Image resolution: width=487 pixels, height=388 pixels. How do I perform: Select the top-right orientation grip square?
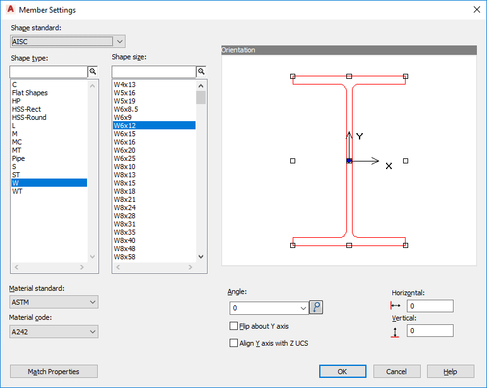(x=406, y=76)
